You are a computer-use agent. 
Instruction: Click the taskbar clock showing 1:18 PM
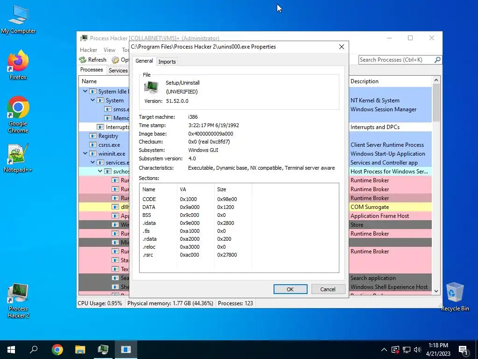(x=438, y=350)
